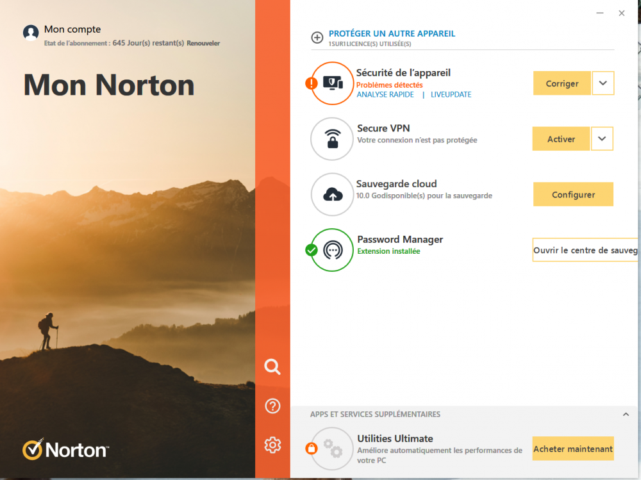Click the Corriger button
Viewport: 641px width, 480px height.
[562, 83]
